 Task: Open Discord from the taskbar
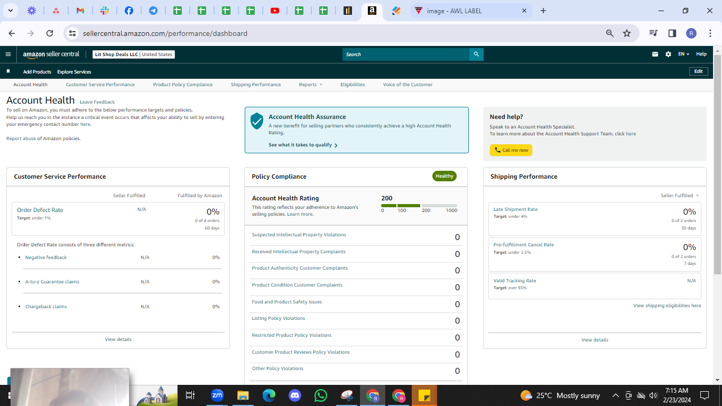tap(295, 395)
